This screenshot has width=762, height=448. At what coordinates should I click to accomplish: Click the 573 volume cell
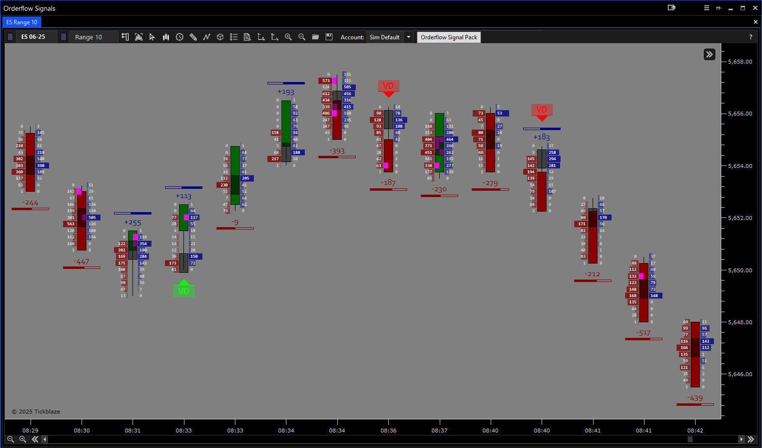coord(326,81)
